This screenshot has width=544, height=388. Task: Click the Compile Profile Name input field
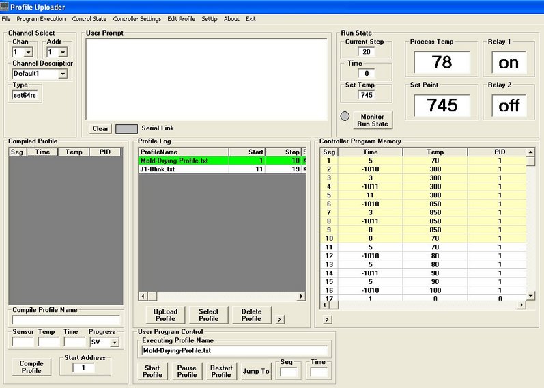coord(66,320)
